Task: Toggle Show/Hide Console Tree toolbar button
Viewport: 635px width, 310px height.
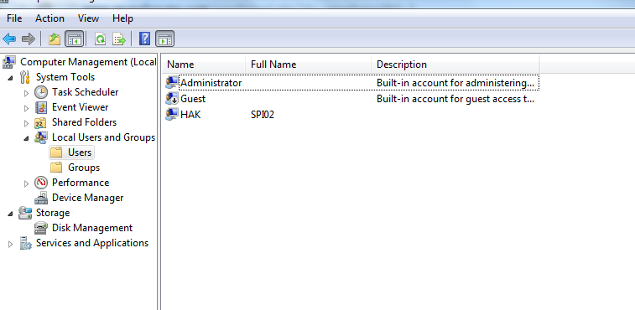Action: pos(75,39)
